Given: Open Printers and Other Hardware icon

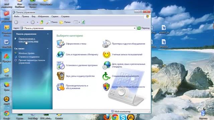Looking at the screenshot, I should (x=106, y=44).
